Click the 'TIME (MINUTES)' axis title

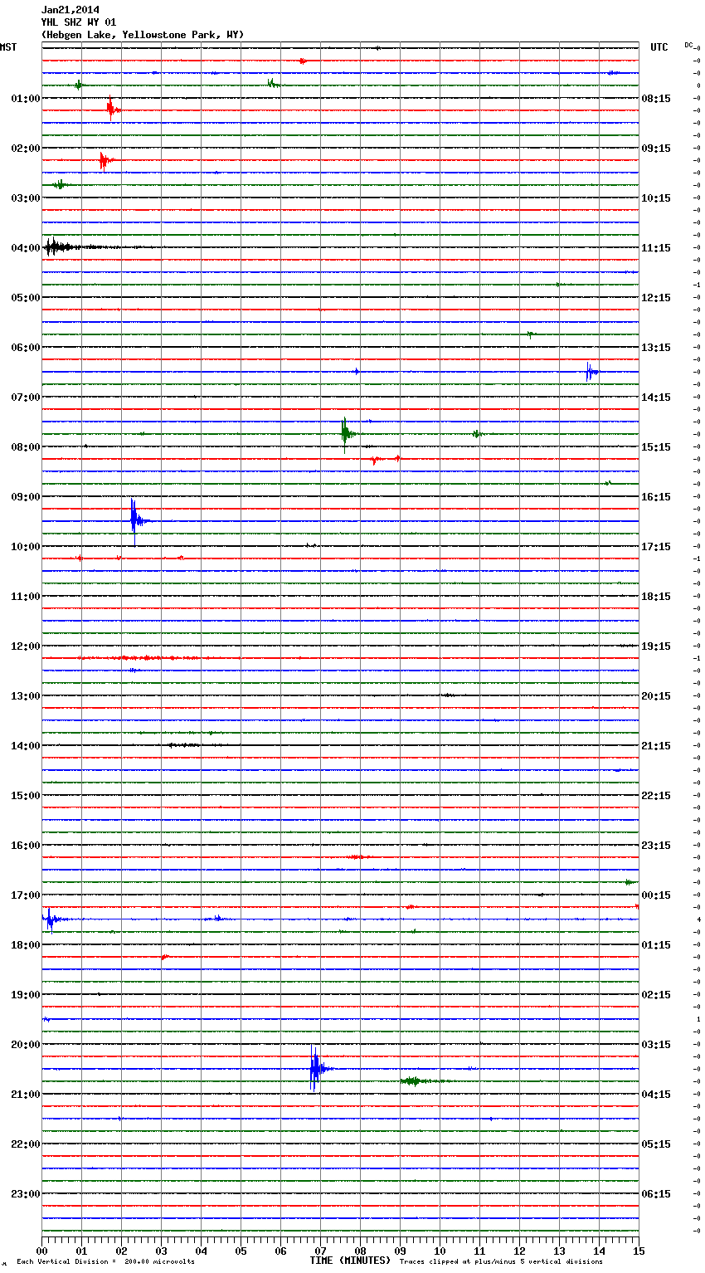tap(350, 1261)
